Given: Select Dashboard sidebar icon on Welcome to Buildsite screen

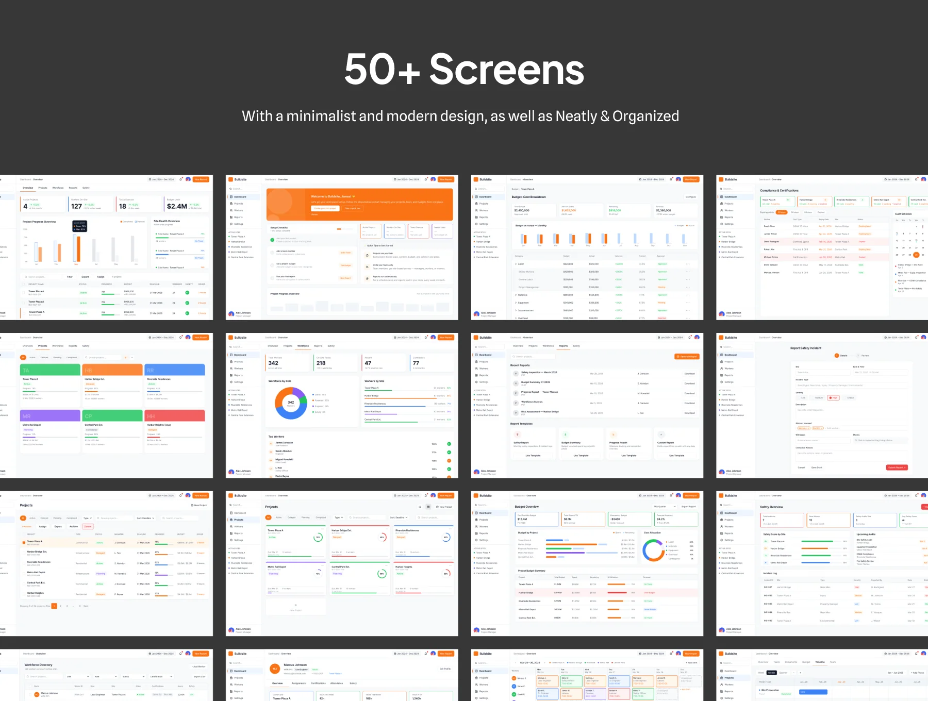Looking at the screenshot, I should tap(231, 197).
